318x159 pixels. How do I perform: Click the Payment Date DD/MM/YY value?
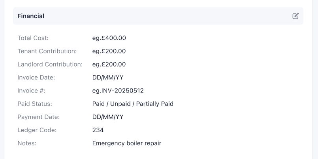pyautogui.click(x=108, y=117)
